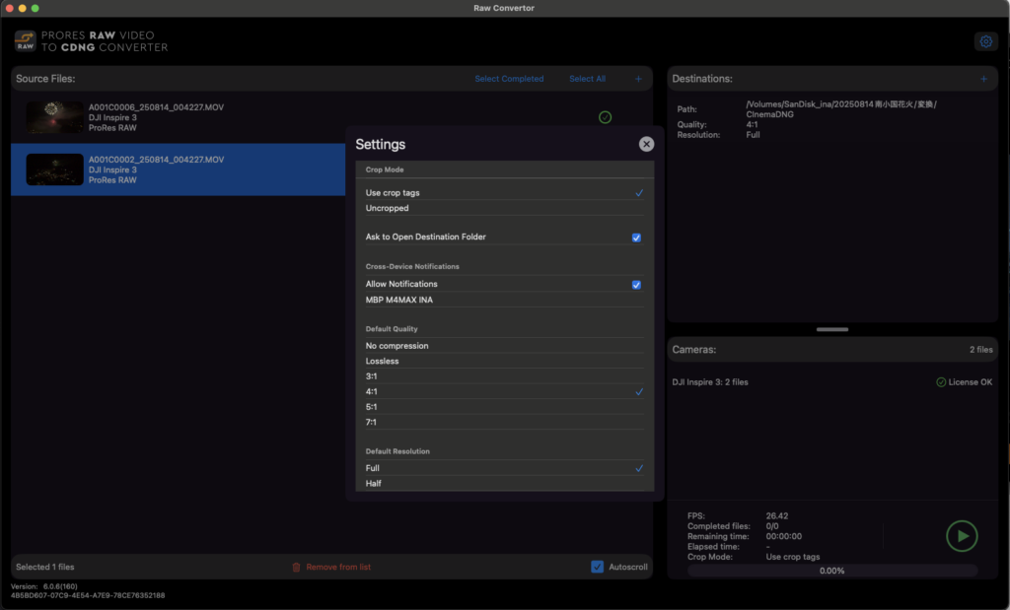Select file A001C0002_250814_004227.MOV
Image resolution: width=1010 pixels, height=610 pixels.
(157, 160)
